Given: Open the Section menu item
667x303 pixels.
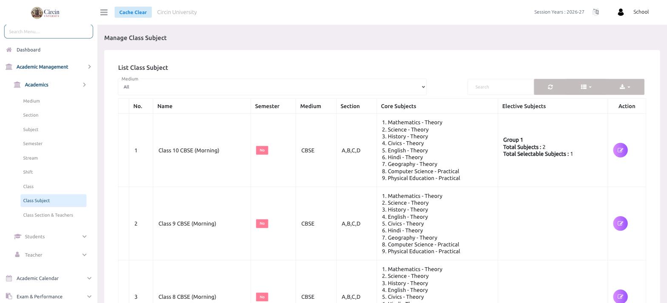Looking at the screenshot, I should click(31, 115).
